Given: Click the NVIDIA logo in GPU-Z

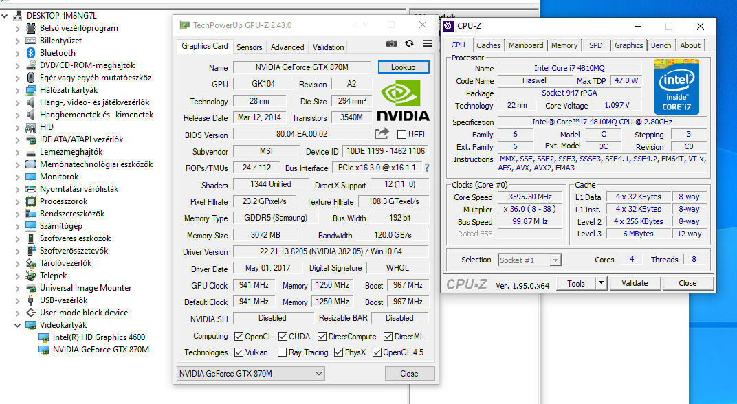Looking at the screenshot, I should point(403,101).
